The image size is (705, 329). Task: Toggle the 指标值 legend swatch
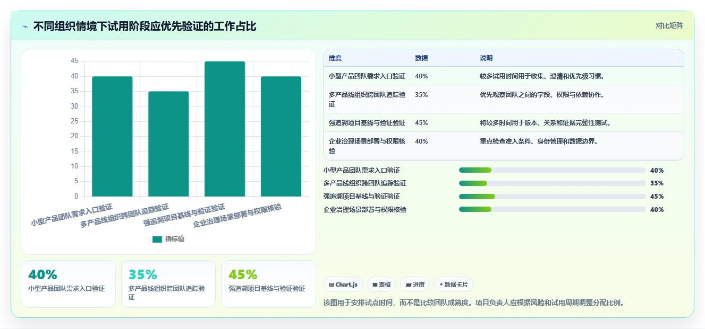pos(157,239)
